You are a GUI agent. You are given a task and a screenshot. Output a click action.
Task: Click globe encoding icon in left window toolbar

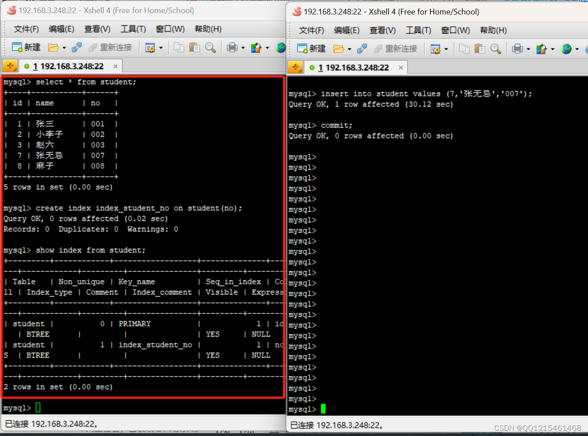[x=281, y=47]
